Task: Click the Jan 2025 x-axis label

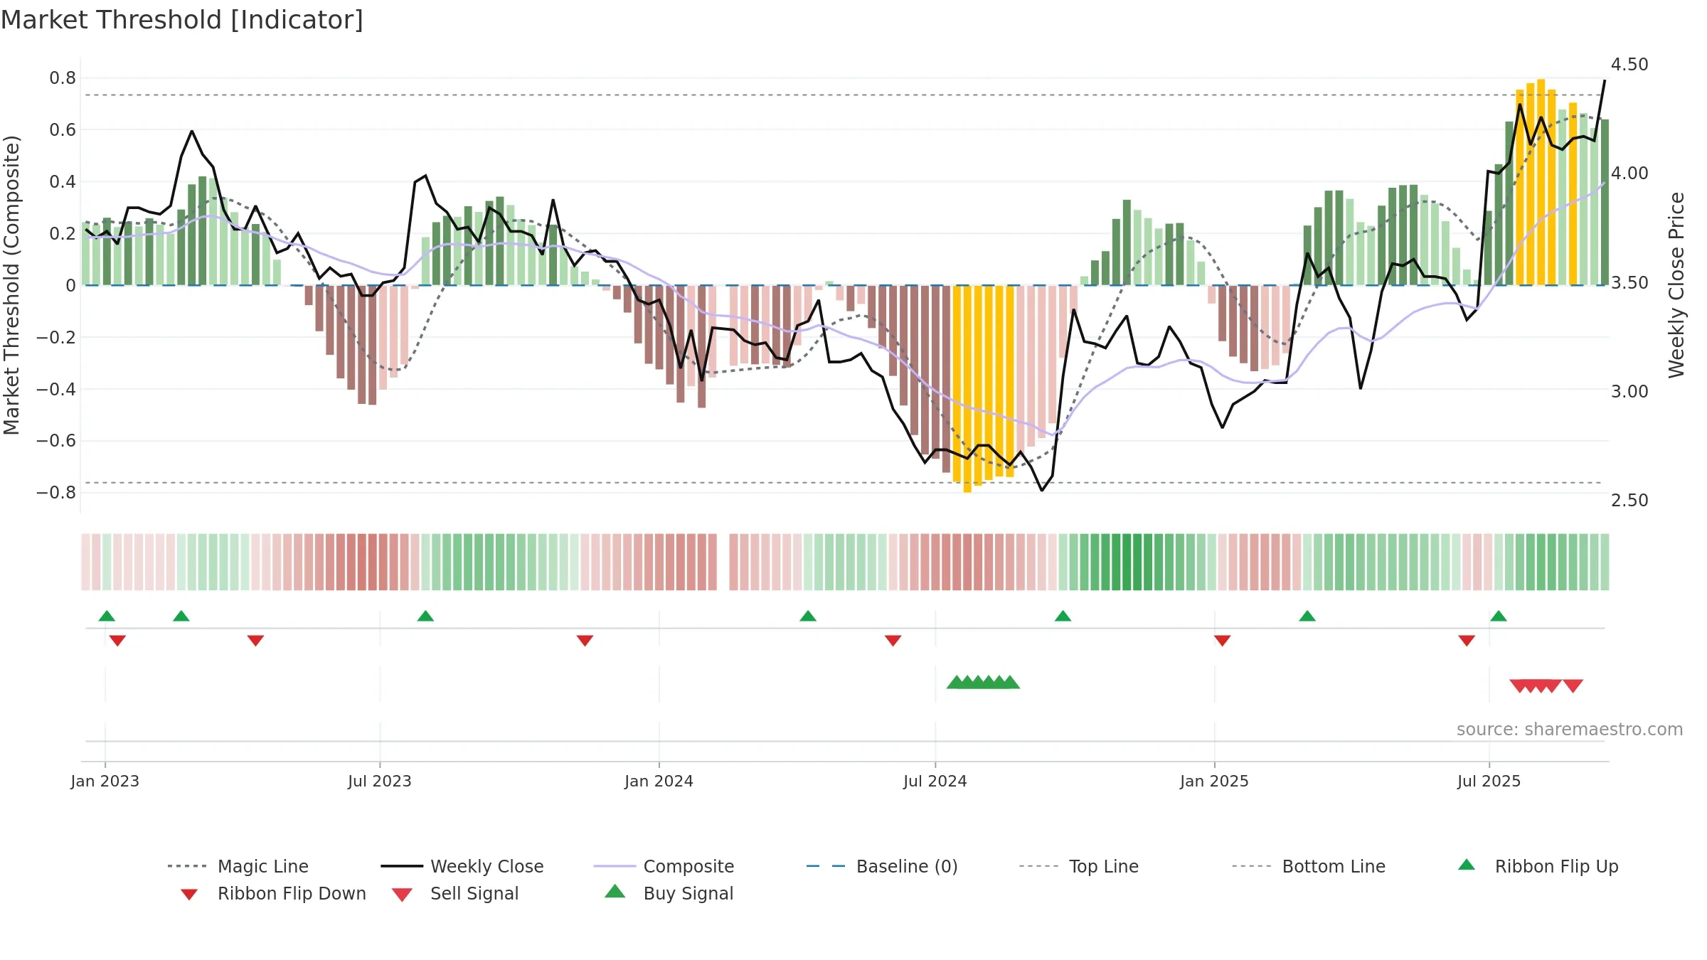Action: (x=1215, y=781)
